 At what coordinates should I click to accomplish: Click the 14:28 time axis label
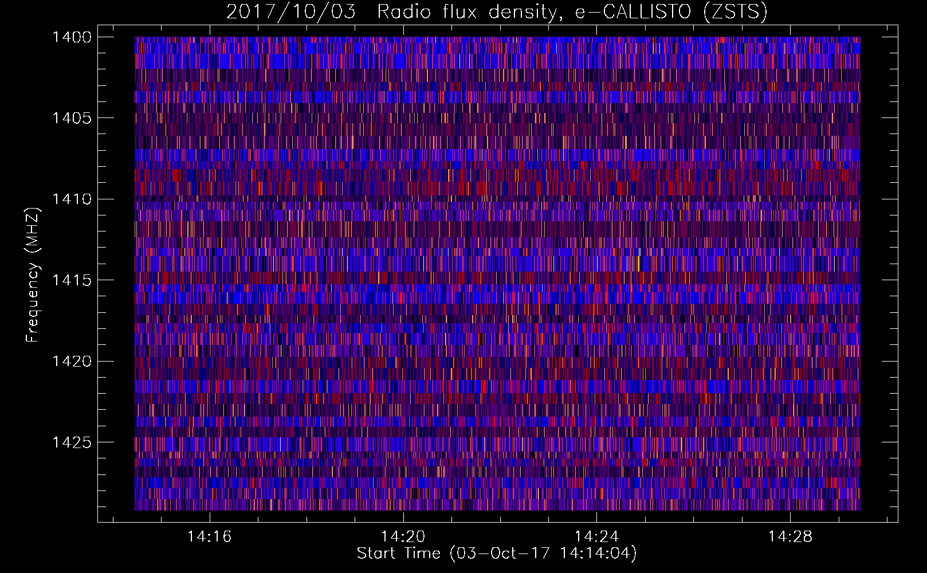791,537
